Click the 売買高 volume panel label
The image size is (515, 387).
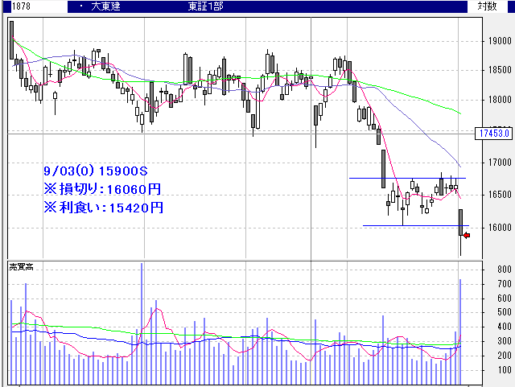[20, 266]
